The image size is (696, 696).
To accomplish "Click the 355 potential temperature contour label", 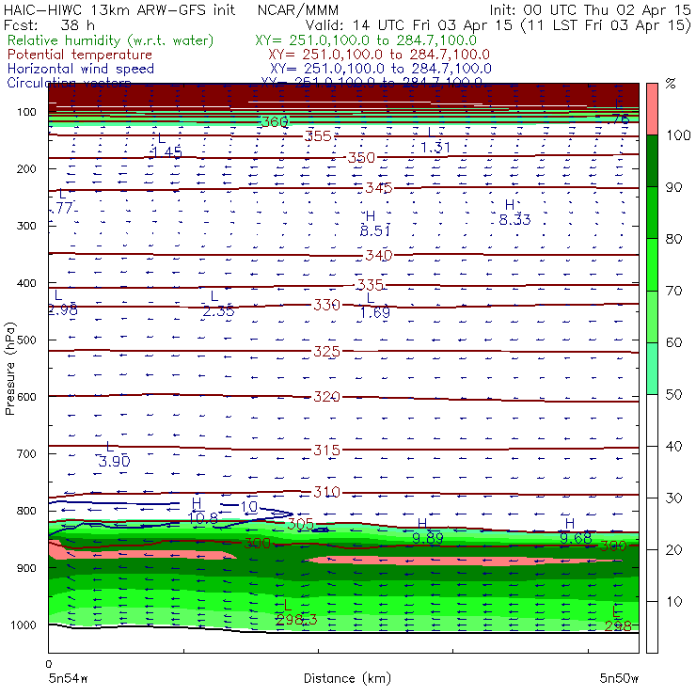I will tap(318, 135).
